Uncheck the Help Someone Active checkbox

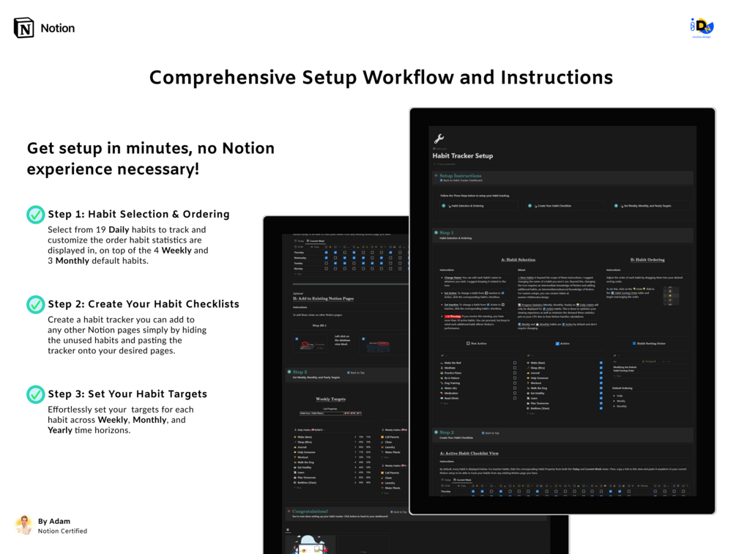[601, 378]
